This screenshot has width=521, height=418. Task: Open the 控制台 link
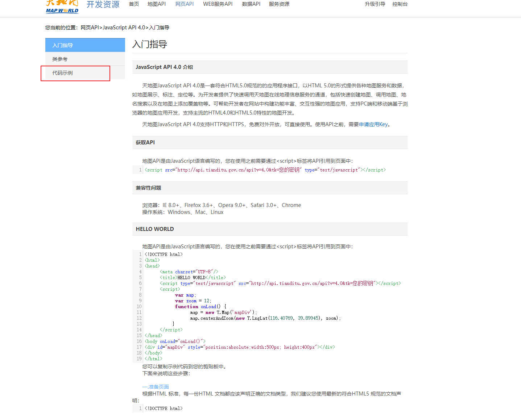coord(400,4)
